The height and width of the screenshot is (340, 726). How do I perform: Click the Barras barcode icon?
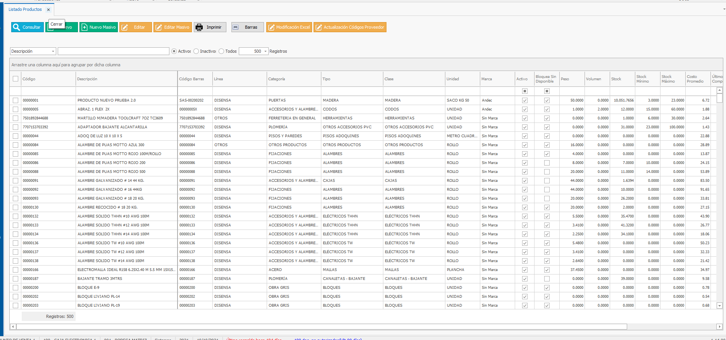click(235, 27)
